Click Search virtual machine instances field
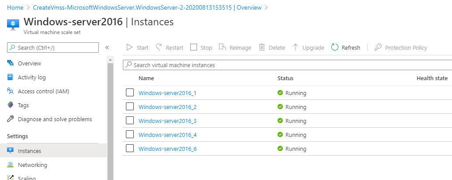Viewport: 452px width, 180px height. coord(287,65)
